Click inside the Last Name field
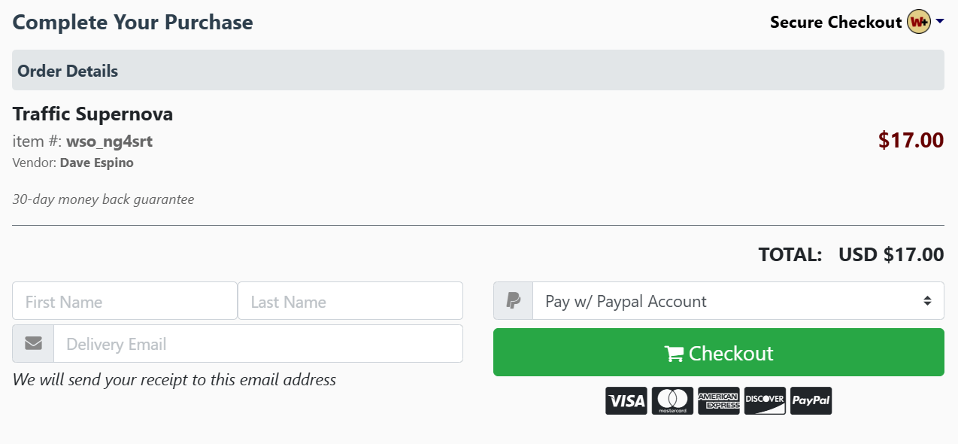958x444 pixels. coord(350,300)
